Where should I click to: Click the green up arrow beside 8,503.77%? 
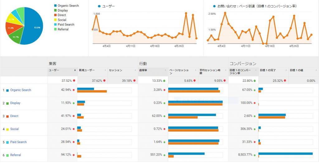tap(254, 155)
